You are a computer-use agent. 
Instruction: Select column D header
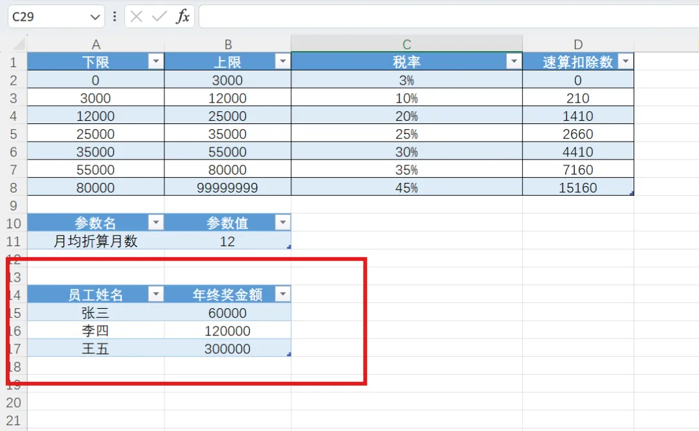578,44
